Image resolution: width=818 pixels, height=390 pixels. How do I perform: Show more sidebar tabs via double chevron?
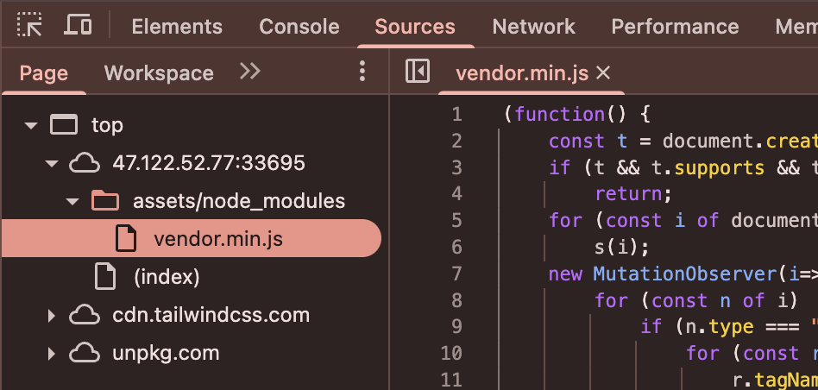(x=250, y=72)
